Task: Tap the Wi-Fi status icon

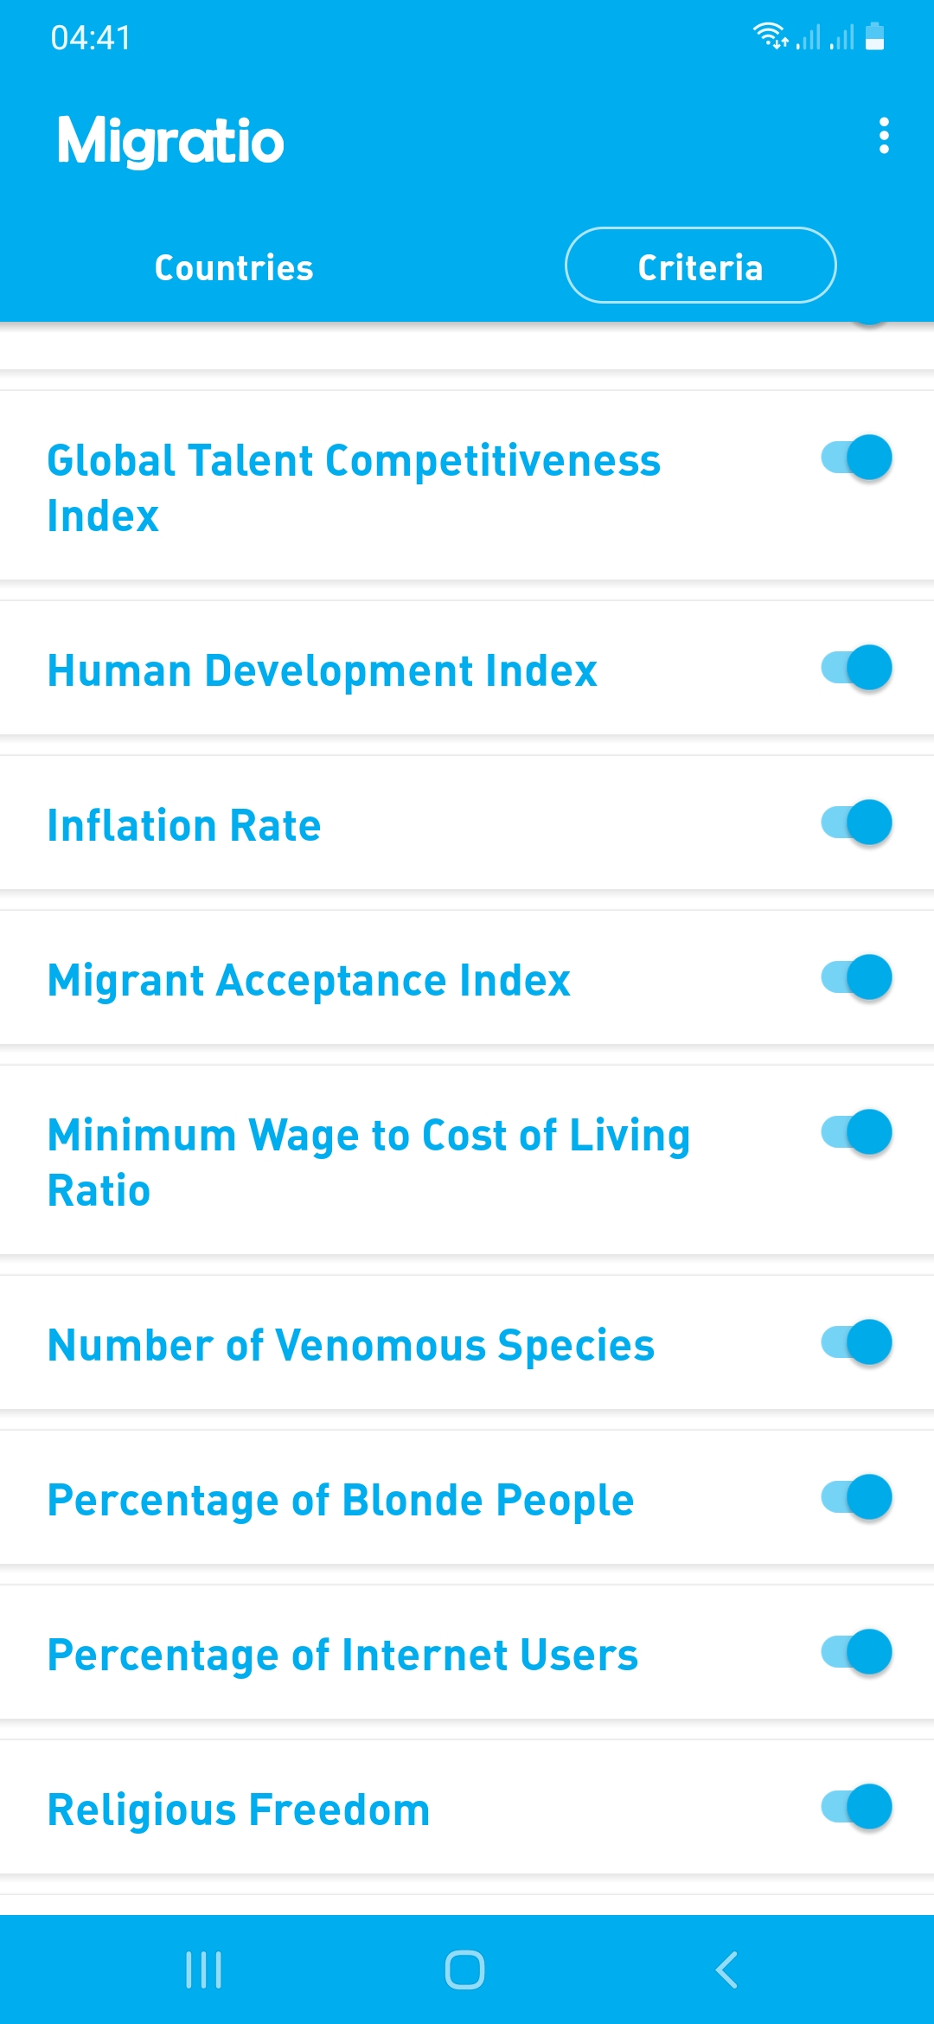Action: pos(768,36)
